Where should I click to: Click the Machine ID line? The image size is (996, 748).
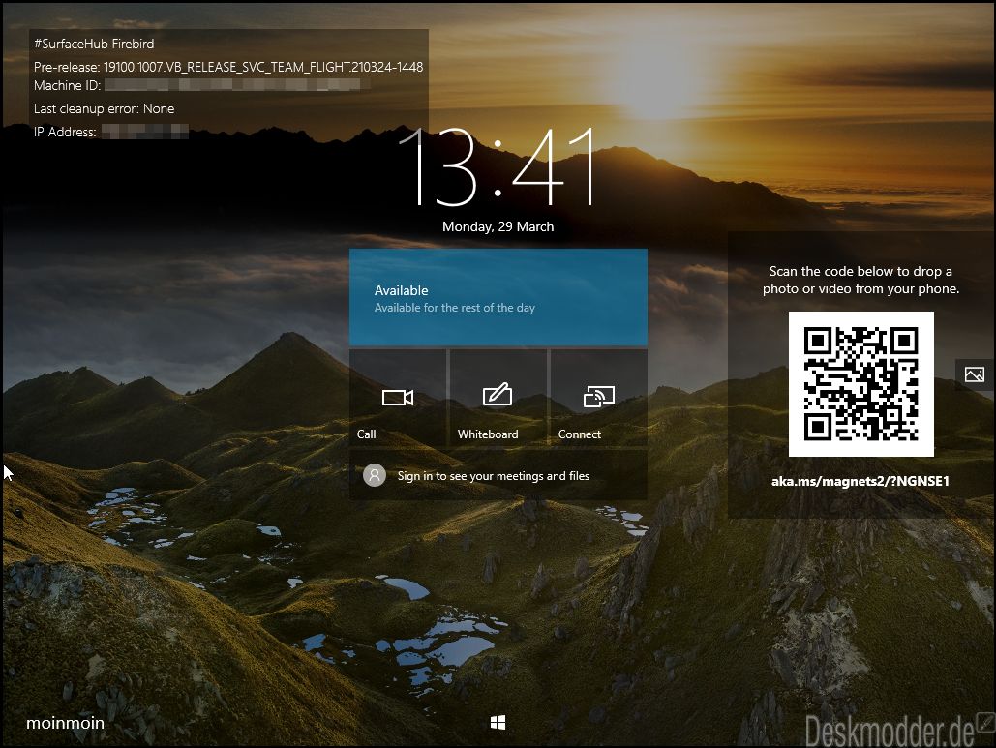pyautogui.click(x=202, y=85)
